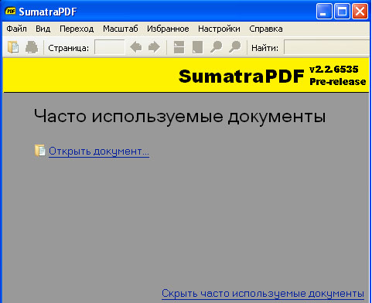Click the Открыть документ... link
Screen dimensions: 372x303
tap(99, 151)
